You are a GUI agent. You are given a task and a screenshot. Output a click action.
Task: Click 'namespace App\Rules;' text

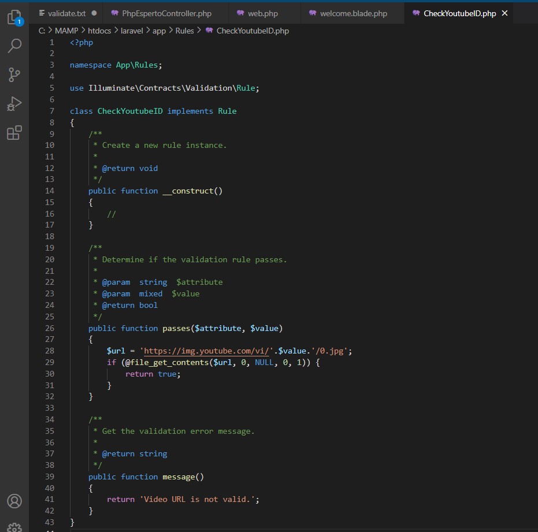[x=116, y=65]
